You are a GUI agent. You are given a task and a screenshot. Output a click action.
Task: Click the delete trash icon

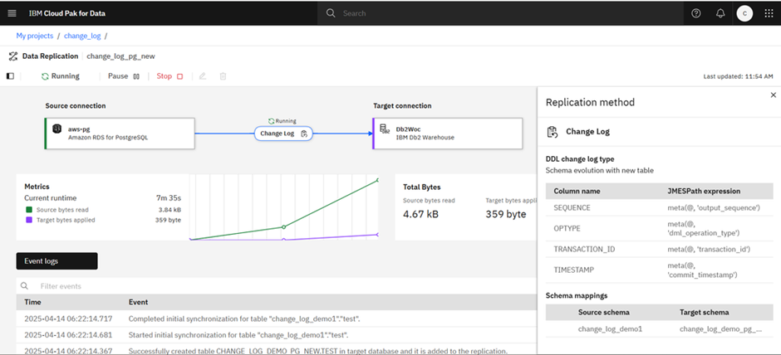tap(223, 76)
